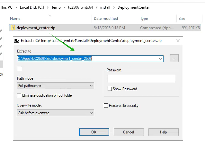205x144 pixels.
Task: Click the breadcrumb chevron after install
Action: point(114,7)
